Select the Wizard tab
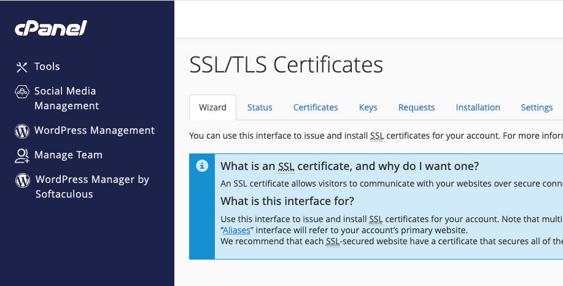563x286 pixels. (212, 107)
